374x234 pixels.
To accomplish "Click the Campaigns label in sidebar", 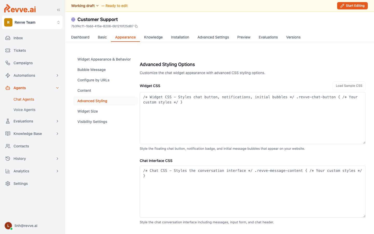I will 23,63.
